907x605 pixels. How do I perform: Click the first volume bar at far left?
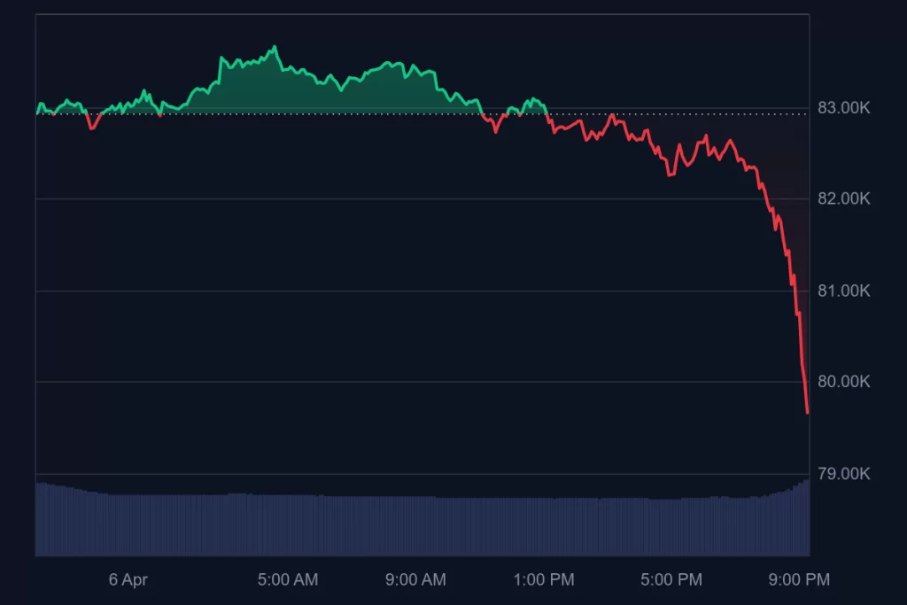pyautogui.click(x=37, y=520)
